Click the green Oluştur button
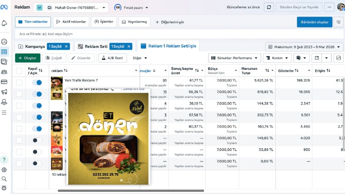345x194 pixels. point(28,58)
